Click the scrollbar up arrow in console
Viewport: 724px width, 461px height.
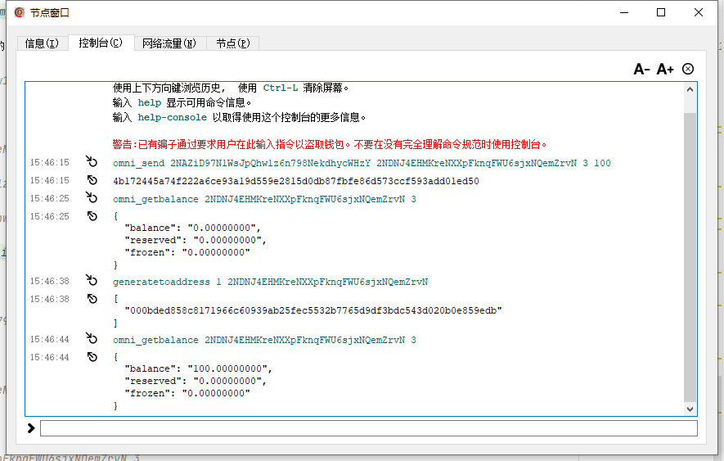tap(690, 89)
